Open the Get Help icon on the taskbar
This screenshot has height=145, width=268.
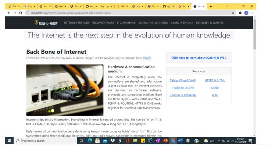[x=197, y=141]
